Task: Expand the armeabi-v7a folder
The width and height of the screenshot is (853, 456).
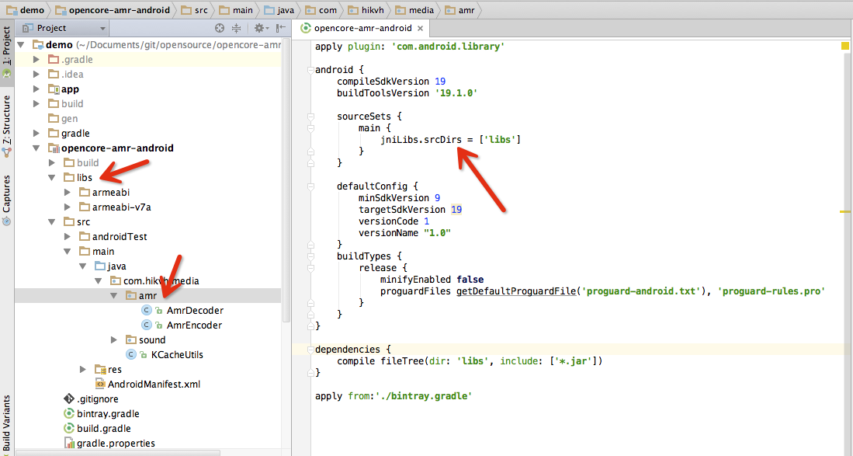Action: [68, 207]
